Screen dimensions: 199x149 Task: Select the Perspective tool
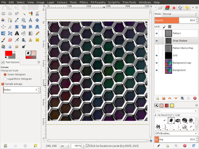pos(37,27)
